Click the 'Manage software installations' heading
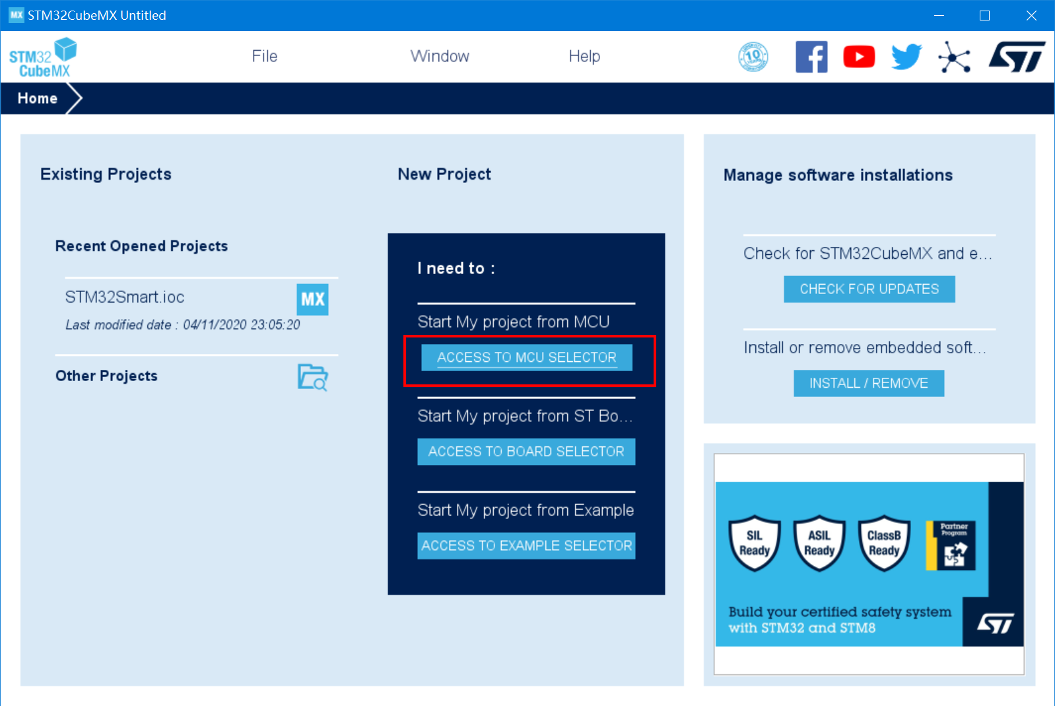The width and height of the screenshot is (1055, 706). 838,175
